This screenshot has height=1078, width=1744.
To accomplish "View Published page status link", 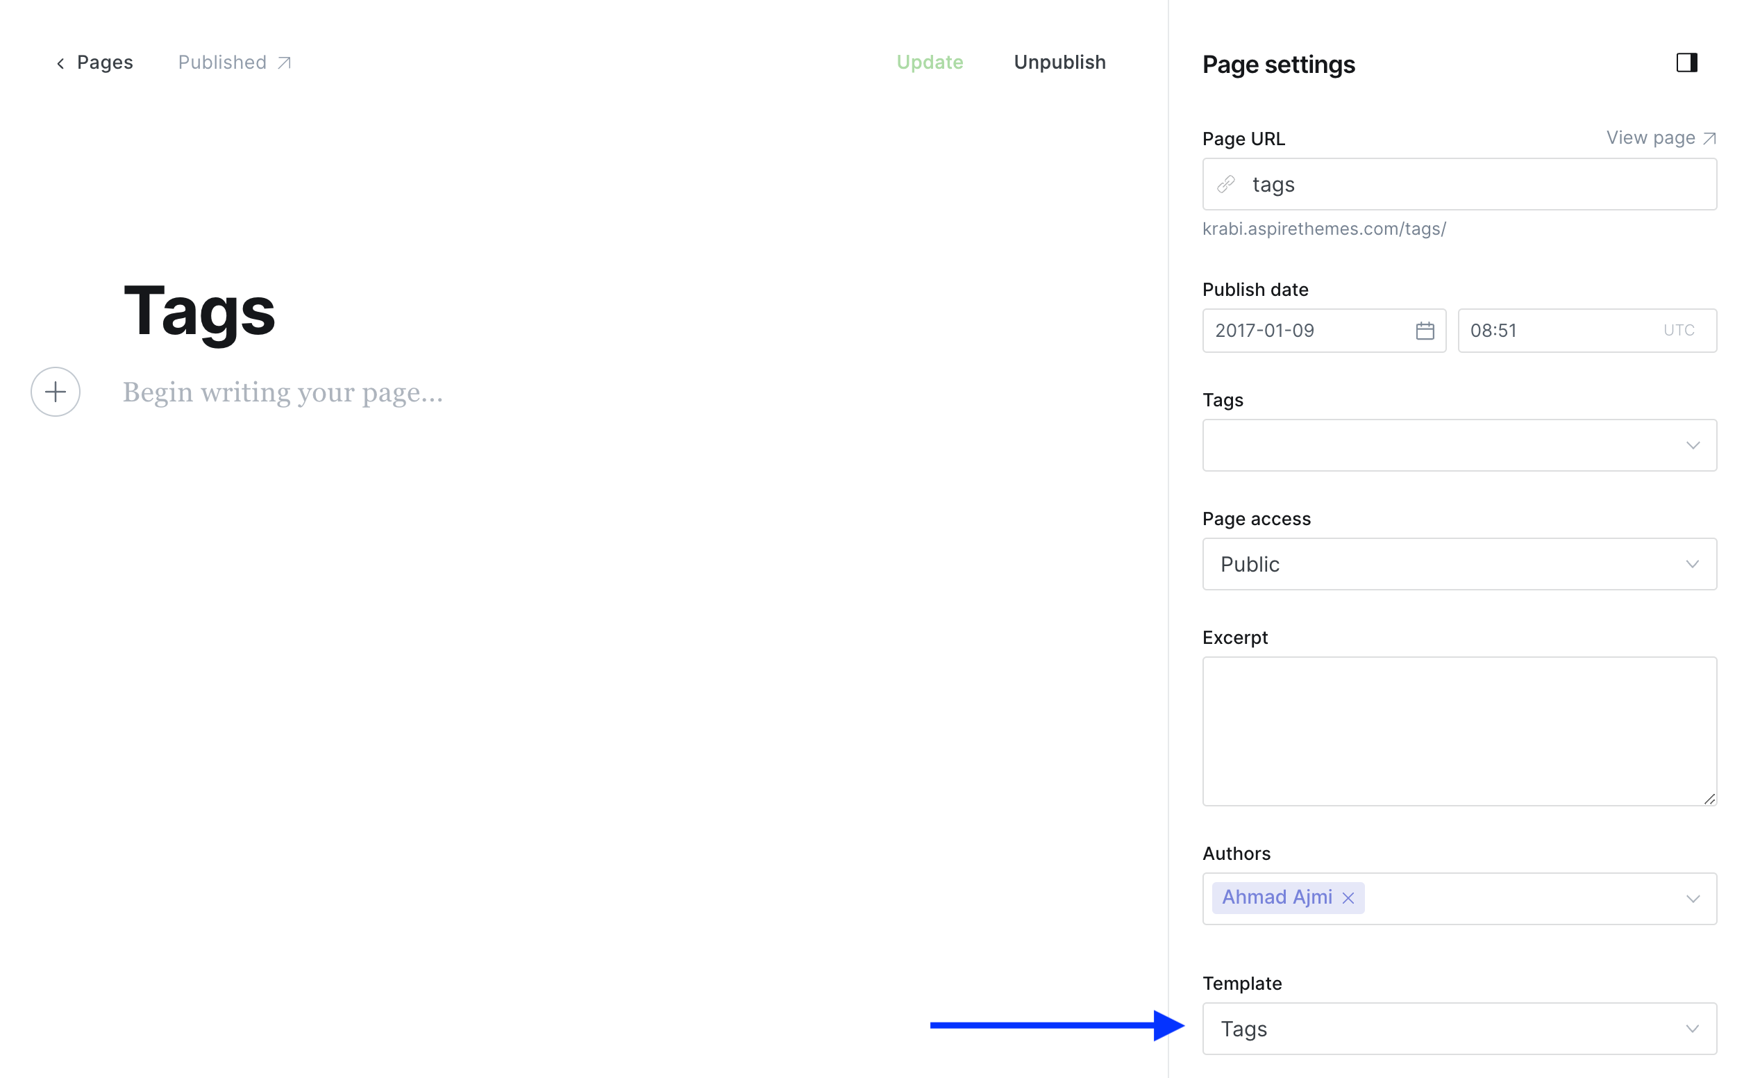I will click(234, 63).
